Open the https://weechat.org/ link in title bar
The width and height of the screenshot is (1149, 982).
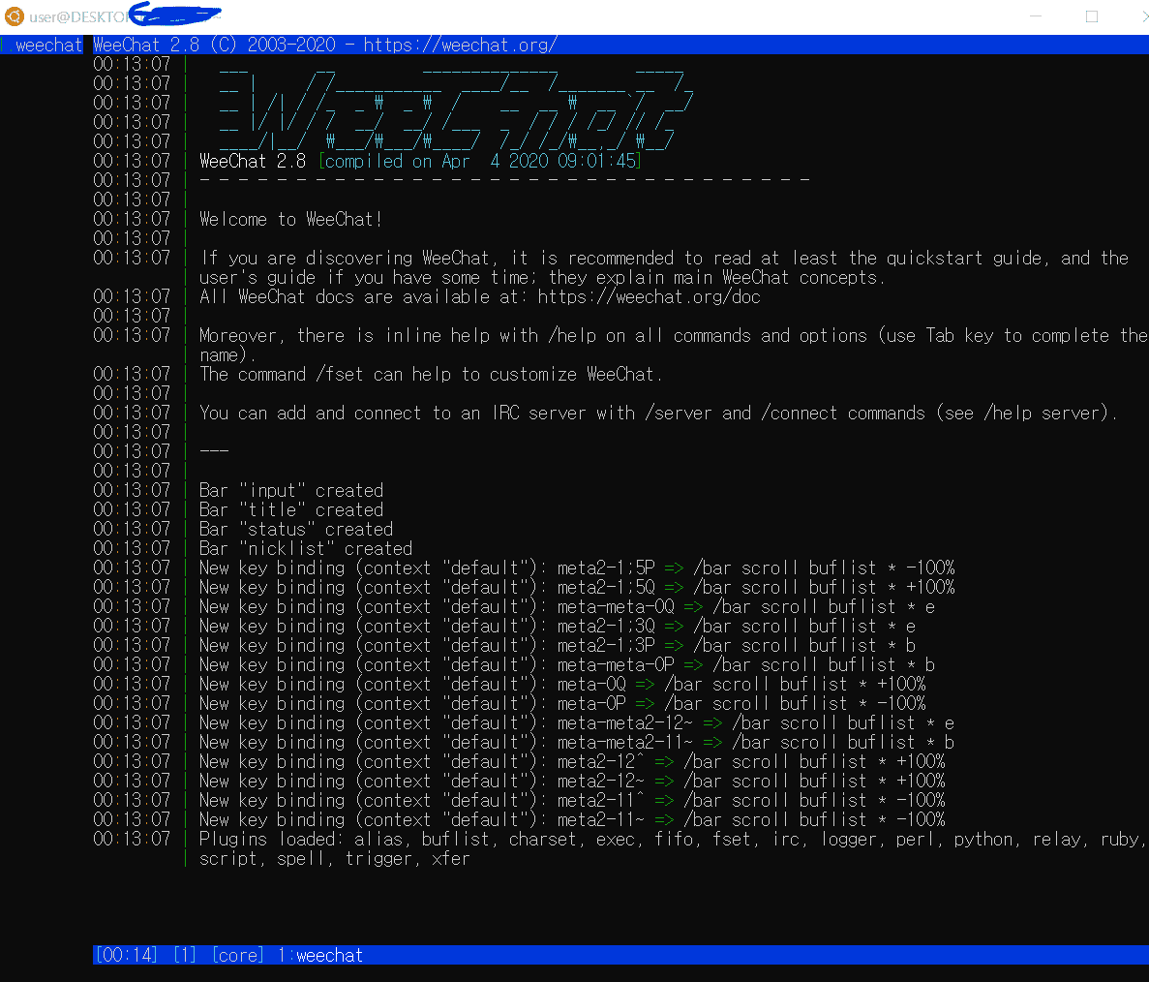pyautogui.click(x=460, y=46)
